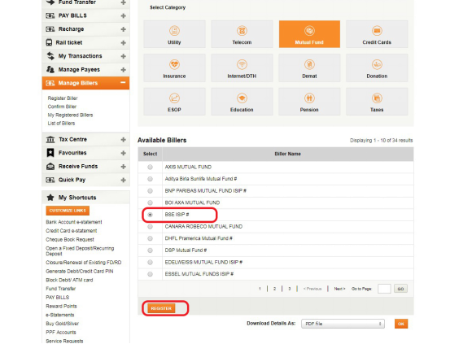Select Aditya Birla Sunlife Mutual Fund radio

(x=150, y=179)
